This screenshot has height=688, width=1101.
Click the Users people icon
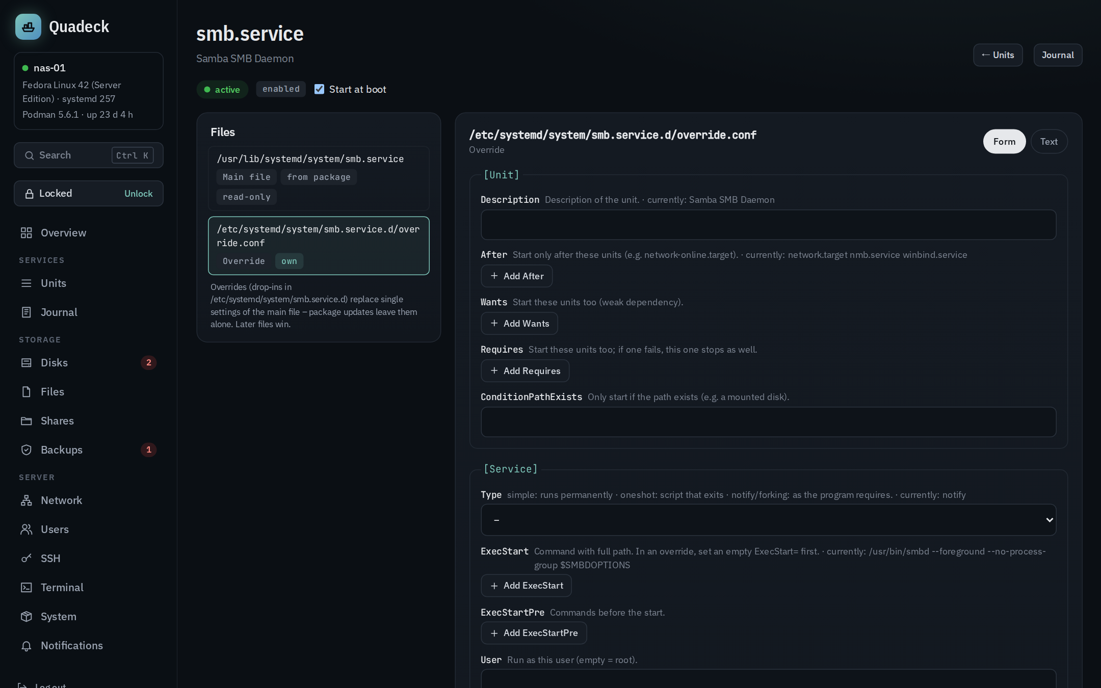click(x=27, y=530)
